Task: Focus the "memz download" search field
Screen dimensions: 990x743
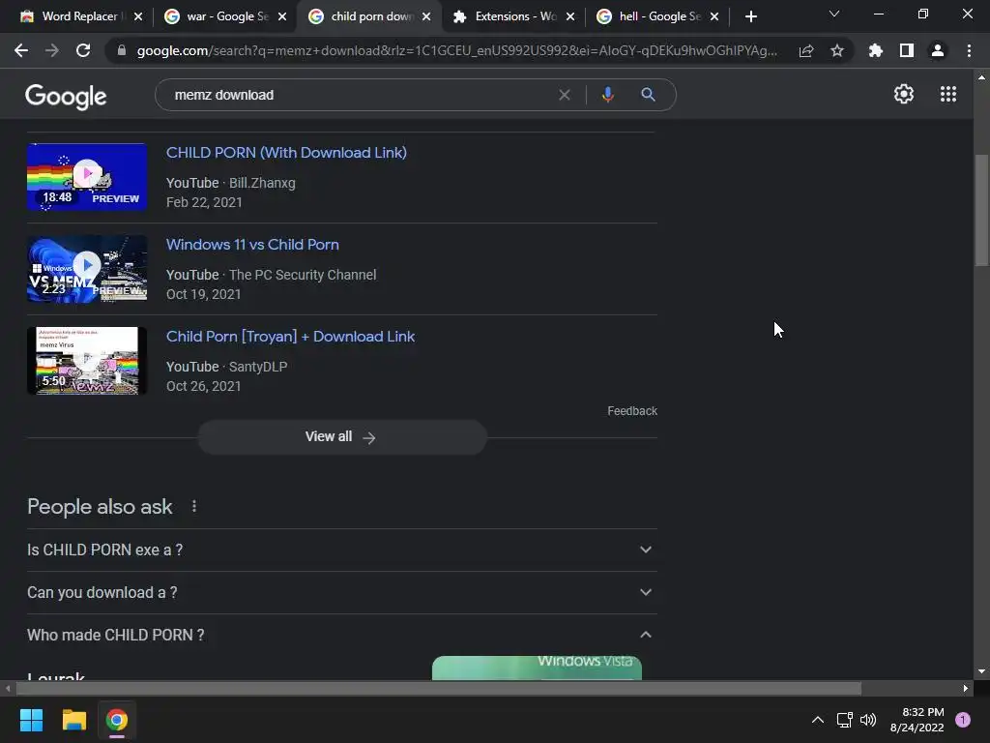Action: 360,95
